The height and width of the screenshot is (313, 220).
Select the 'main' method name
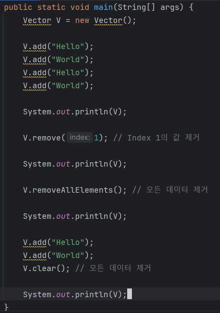point(103,8)
